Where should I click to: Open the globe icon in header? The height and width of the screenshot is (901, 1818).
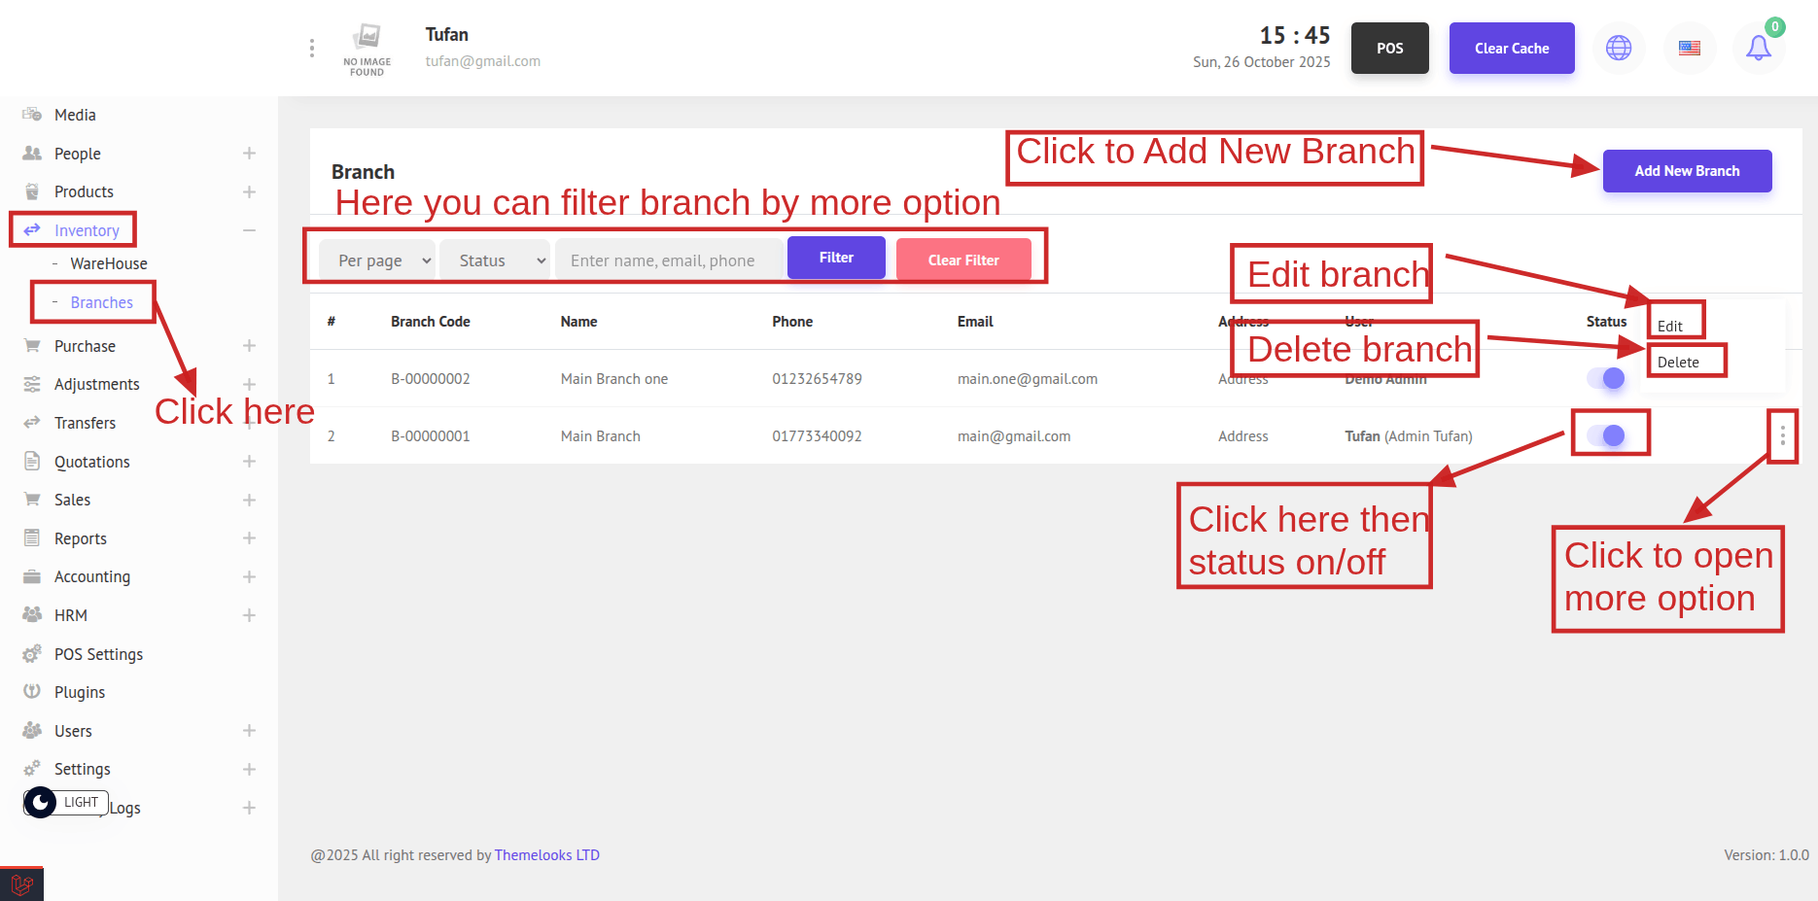[x=1619, y=48]
